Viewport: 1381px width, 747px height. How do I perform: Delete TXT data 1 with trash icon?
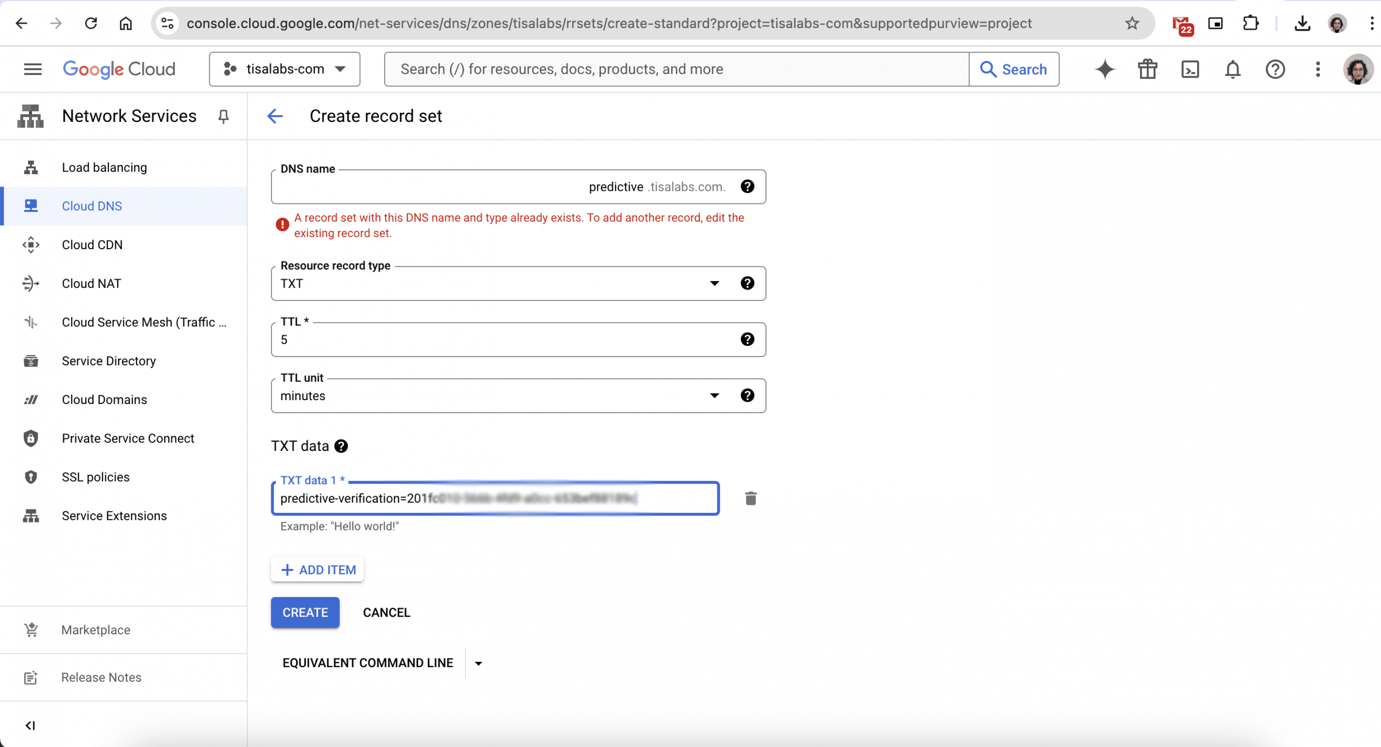pos(750,498)
